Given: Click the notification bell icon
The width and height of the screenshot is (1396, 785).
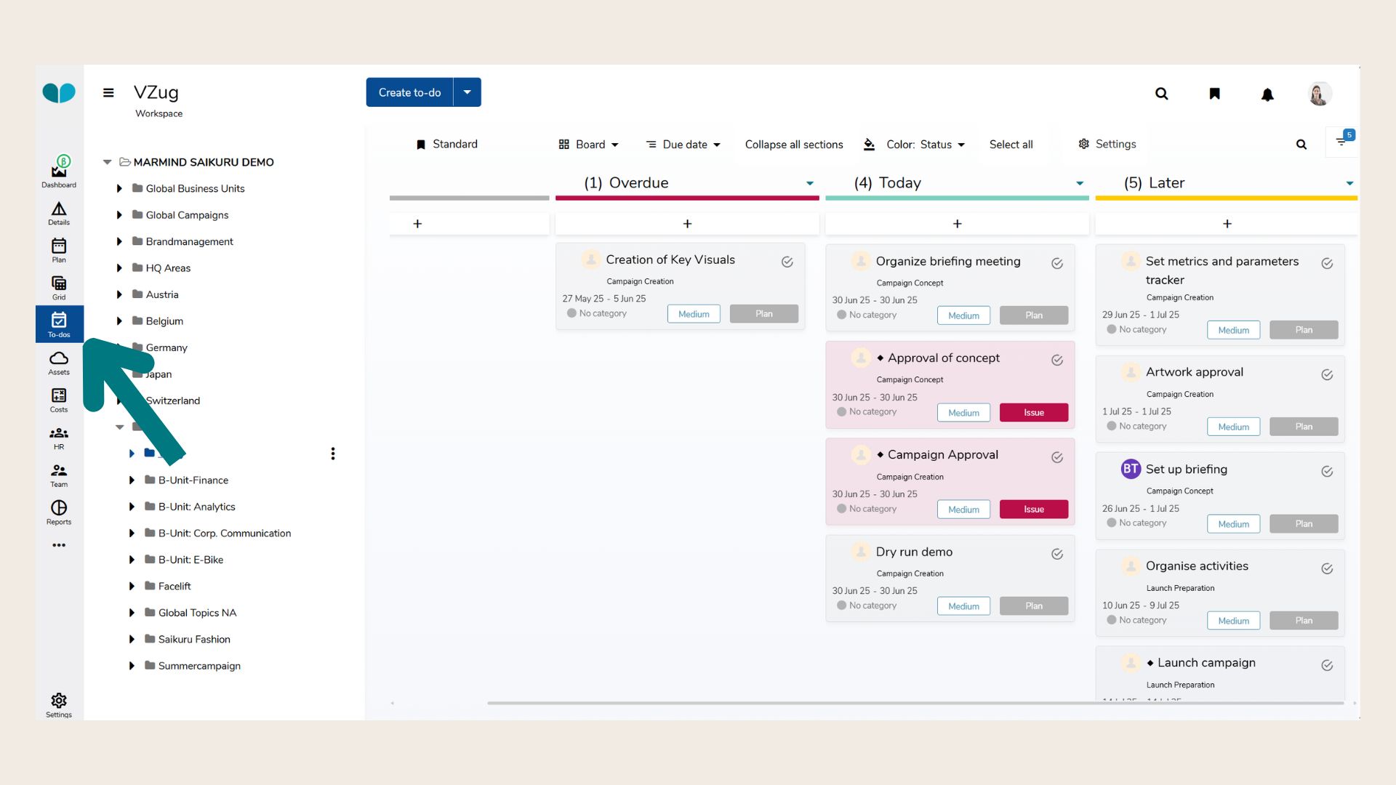Looking at the screenshot, I should click(x=1267, y=94).
